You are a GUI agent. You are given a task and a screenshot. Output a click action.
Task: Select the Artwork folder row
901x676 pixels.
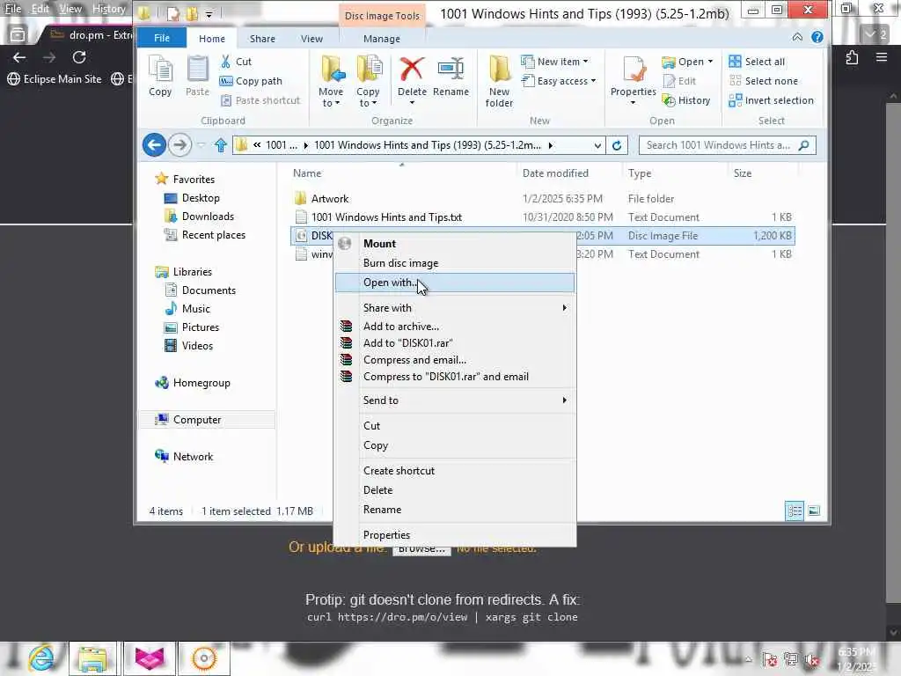[543, 199]
